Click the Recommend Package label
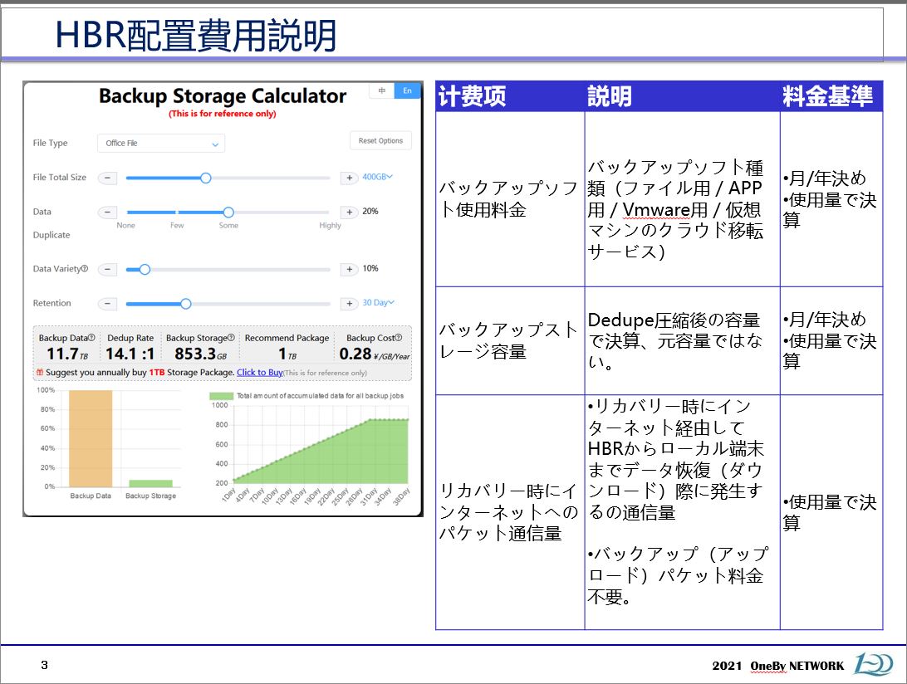This screenshot has height=684, width=907. [287, 338]
